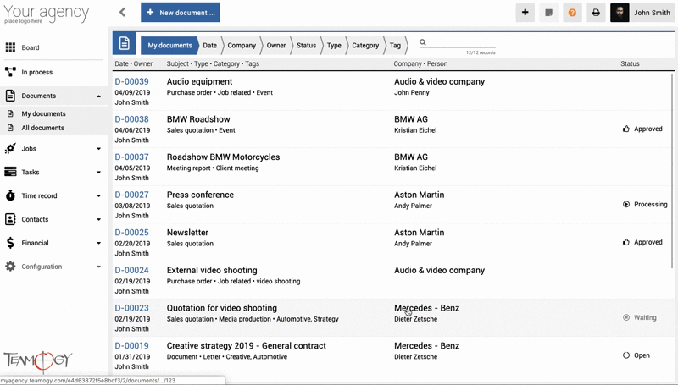Screen dimensions: 678x385
Task: Click the Quotation for video shooting title
Action: tap(222, 308)
